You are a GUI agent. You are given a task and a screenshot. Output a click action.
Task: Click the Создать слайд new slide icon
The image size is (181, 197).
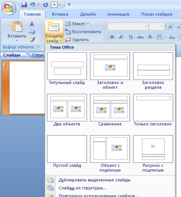54,27
